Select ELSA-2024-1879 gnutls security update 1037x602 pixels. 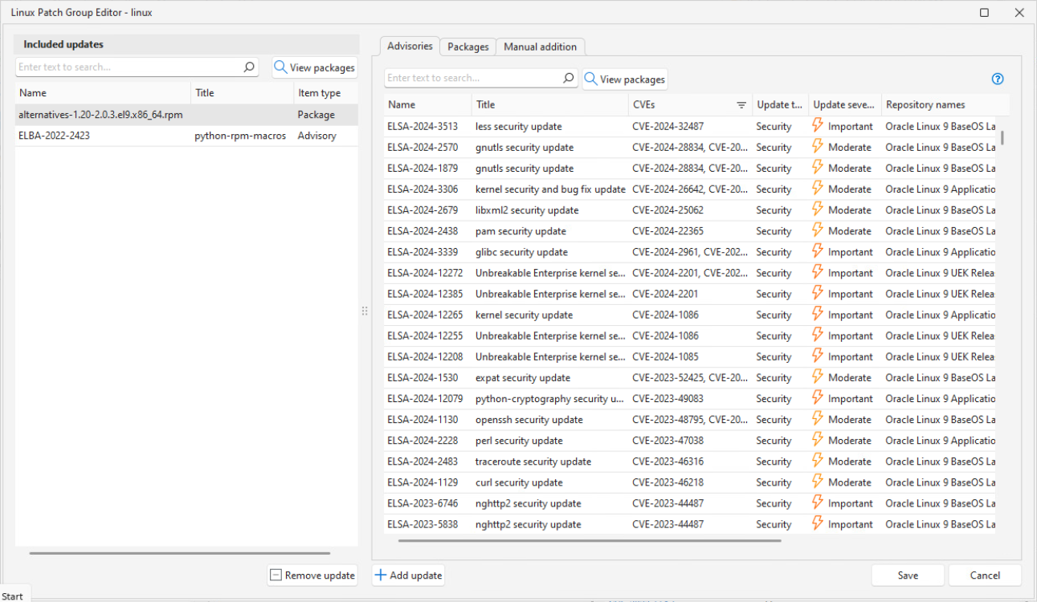pyautogui.click(x=691, y=168)
